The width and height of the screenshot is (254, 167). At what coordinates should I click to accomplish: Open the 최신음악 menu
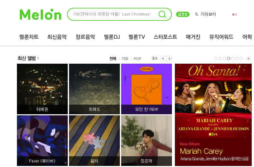tap(57, 37)
